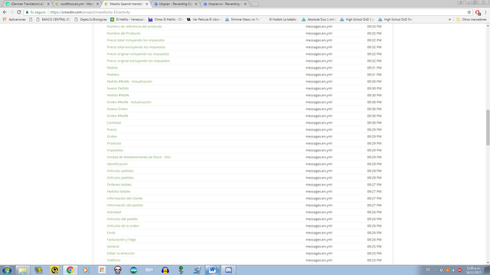
Task: Bookmark this page with the star icon
Action: coord(469,12)
